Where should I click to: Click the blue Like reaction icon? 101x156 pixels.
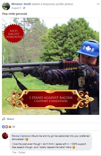click(x=3, y=127)
